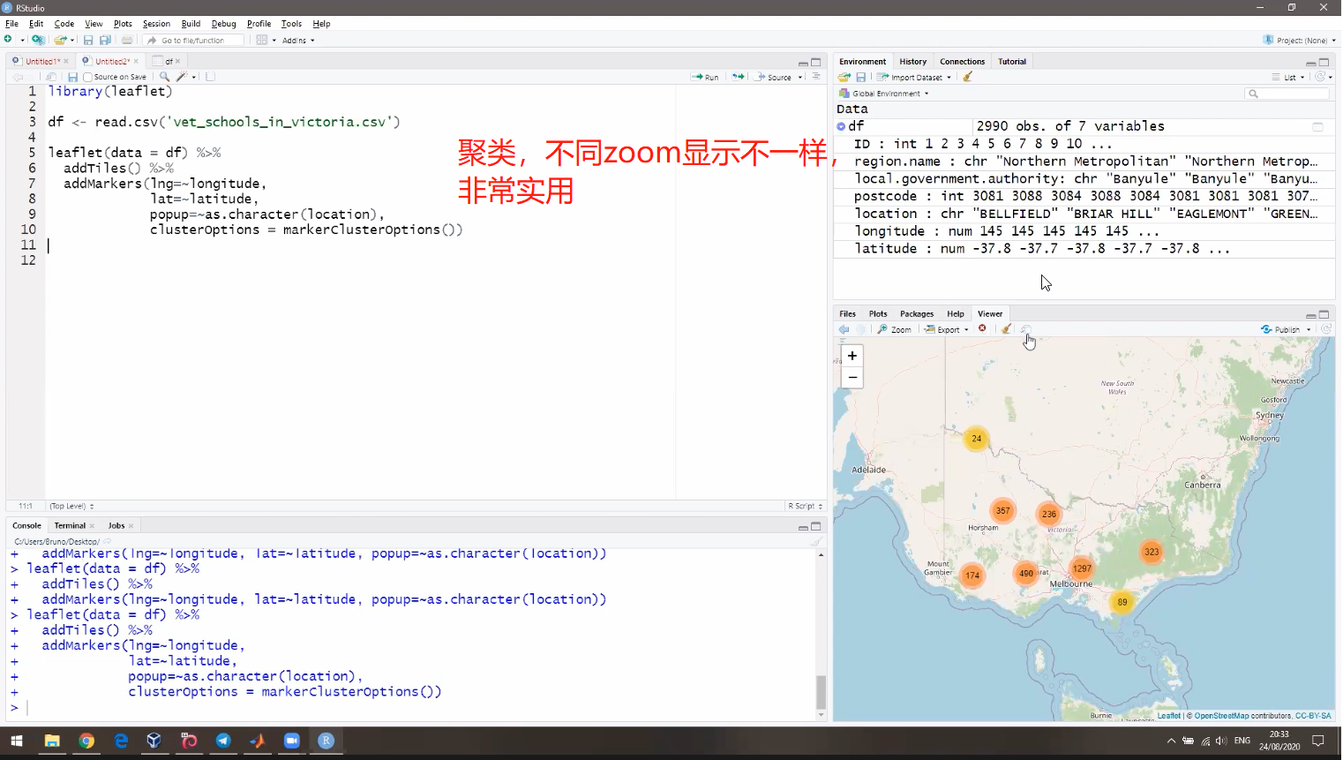Click the Source button
Screen dimensions: 1343x760
(774, 77)
